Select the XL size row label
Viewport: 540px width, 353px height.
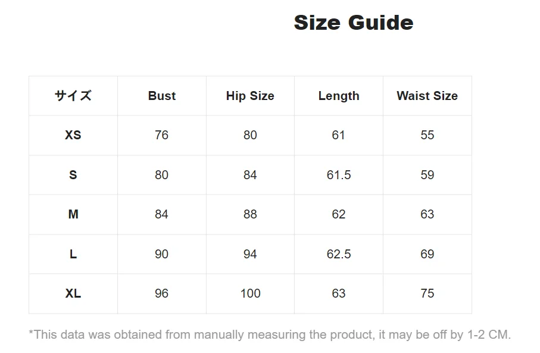click(73, 293)
